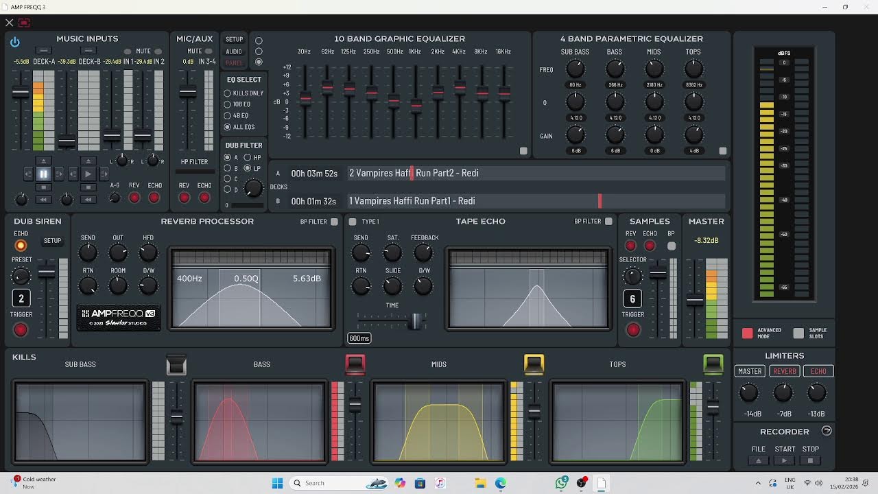Viewport: 878px width, 494px height.
Task: Click the MASTER volume fader
Action: tap(695, 301)
